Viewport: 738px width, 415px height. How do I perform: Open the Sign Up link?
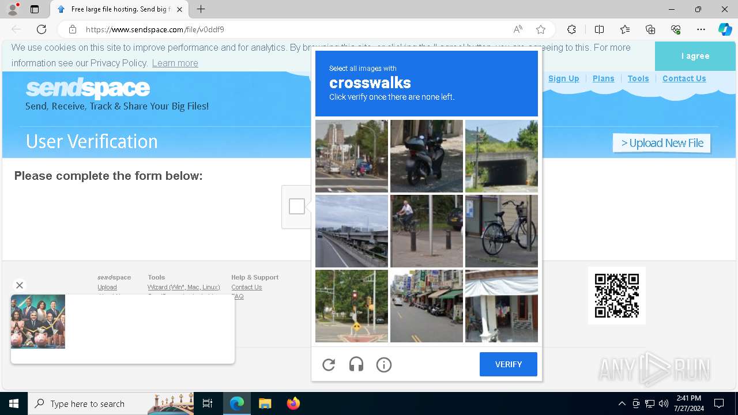[563, 78]
